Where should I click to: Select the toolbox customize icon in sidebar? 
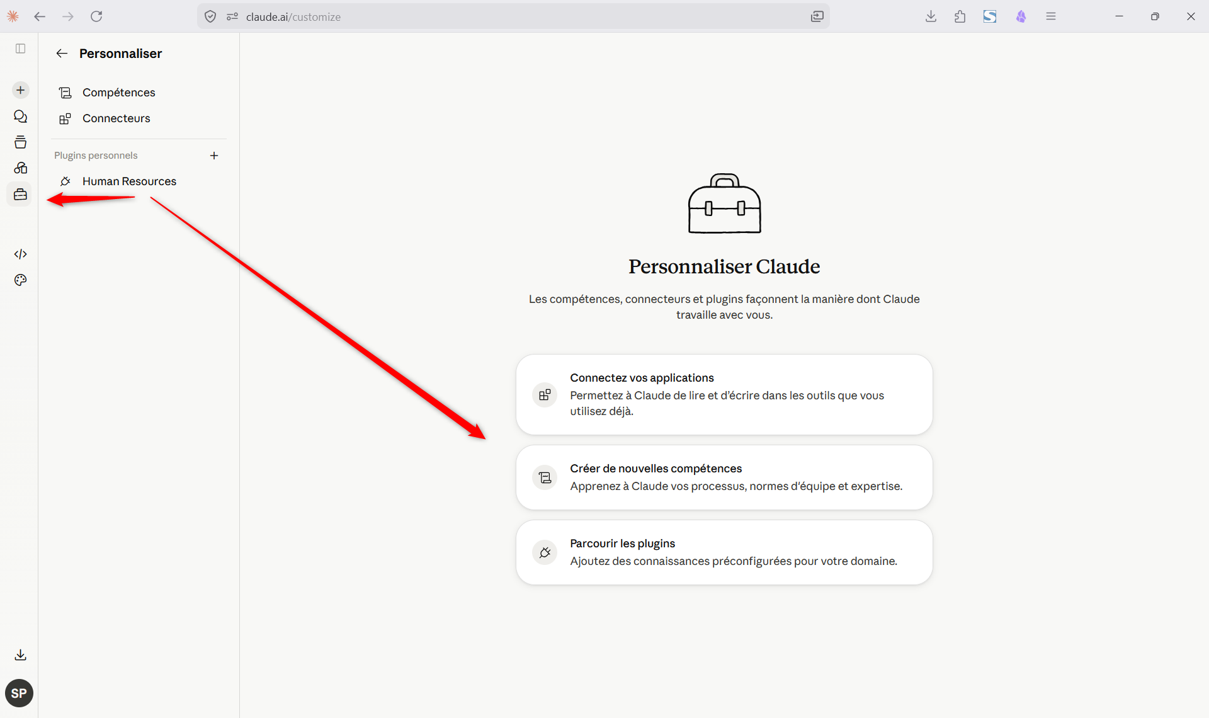coord(20,195)
